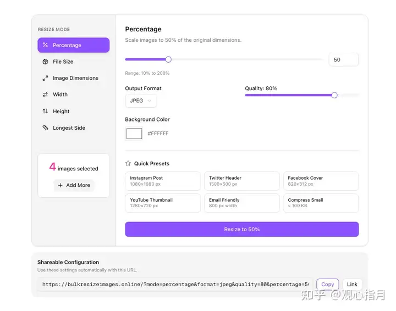Screen dimensions: 396x311
Task: Click Add More images button
Action: tap(74, 185)
